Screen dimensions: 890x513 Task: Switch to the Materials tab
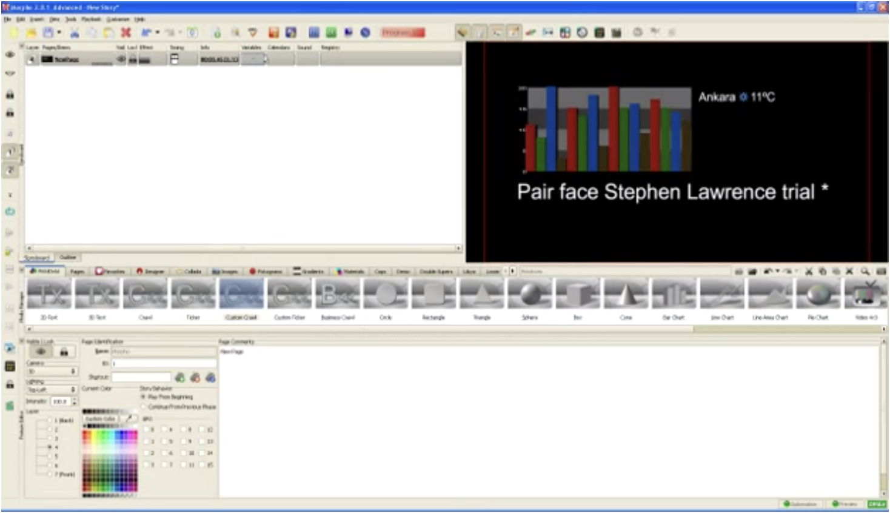click(x=350, y=271)
